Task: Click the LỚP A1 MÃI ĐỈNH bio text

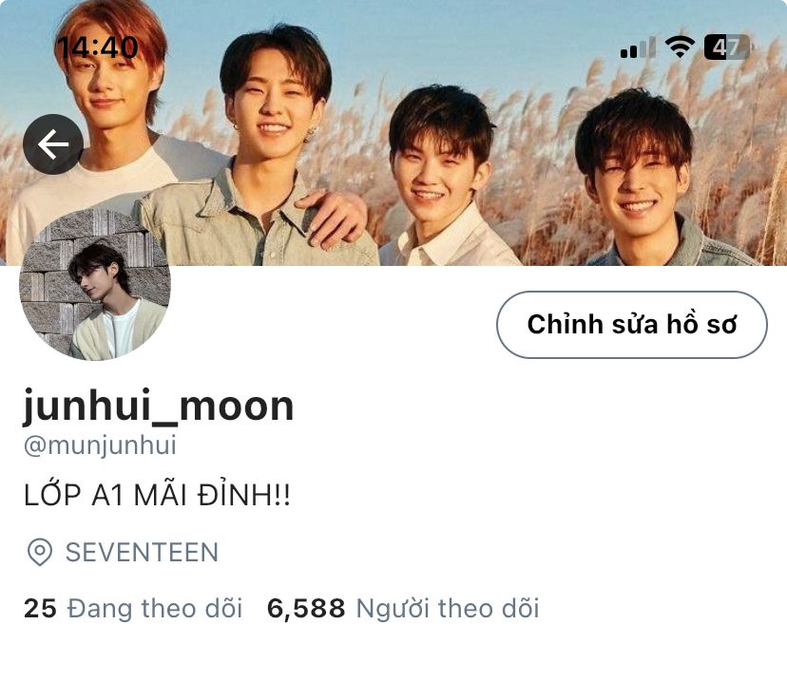Action: 157,496
